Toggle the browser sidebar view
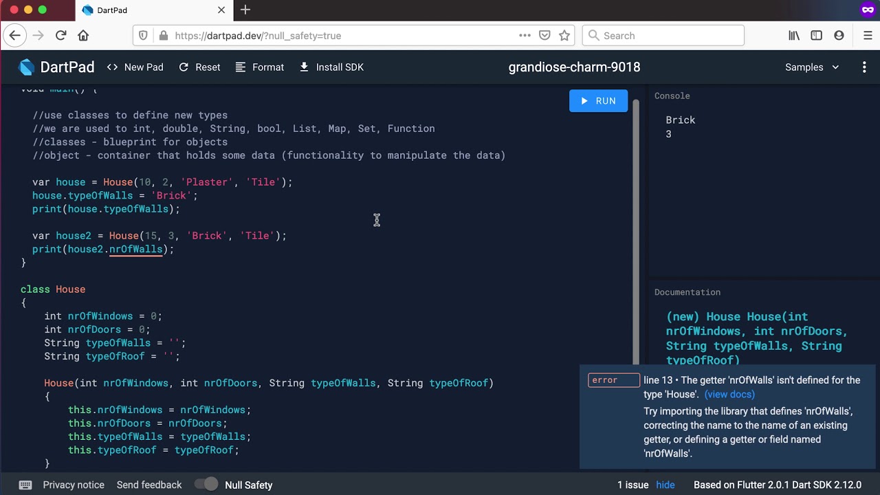Screen dimensions: 880x495 pyautogui.click(x=817, y=35)
